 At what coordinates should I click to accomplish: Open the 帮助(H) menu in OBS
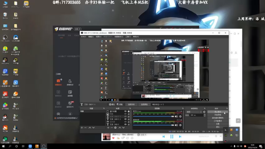click(136, 37)
